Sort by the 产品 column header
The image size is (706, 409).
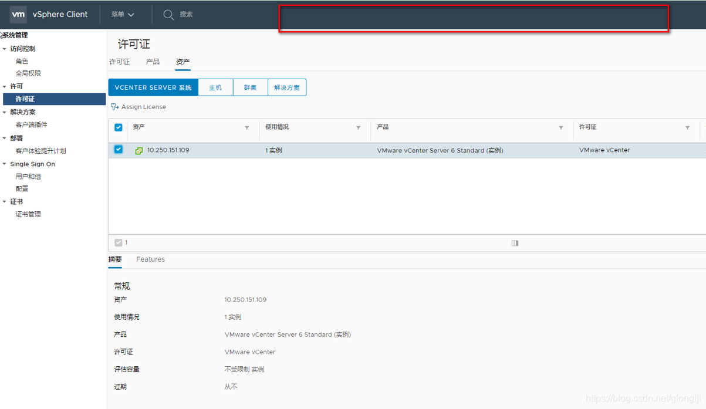[383, 127]
